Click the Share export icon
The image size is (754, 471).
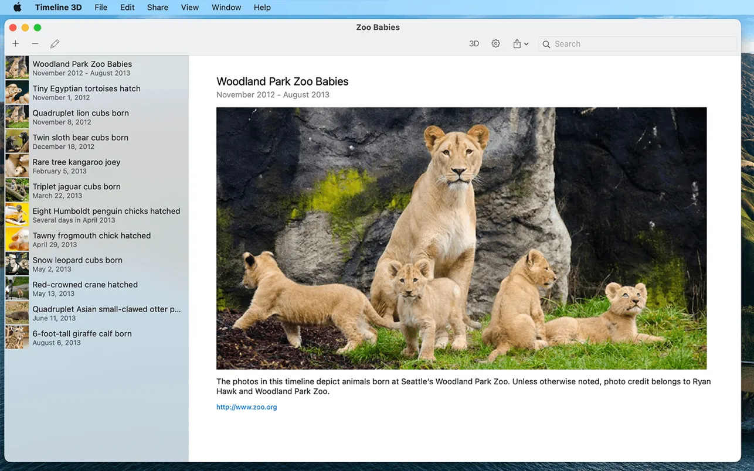click(x=518, y=43)
